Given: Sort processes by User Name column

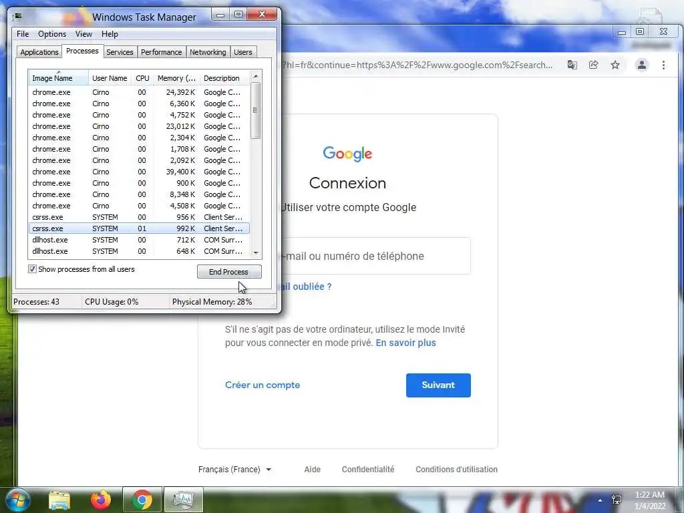Looking at the screenshot, I should click(110, 78).
